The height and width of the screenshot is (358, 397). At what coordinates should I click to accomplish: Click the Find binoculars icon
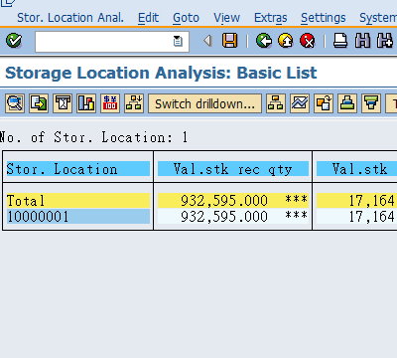coord(362,41)
